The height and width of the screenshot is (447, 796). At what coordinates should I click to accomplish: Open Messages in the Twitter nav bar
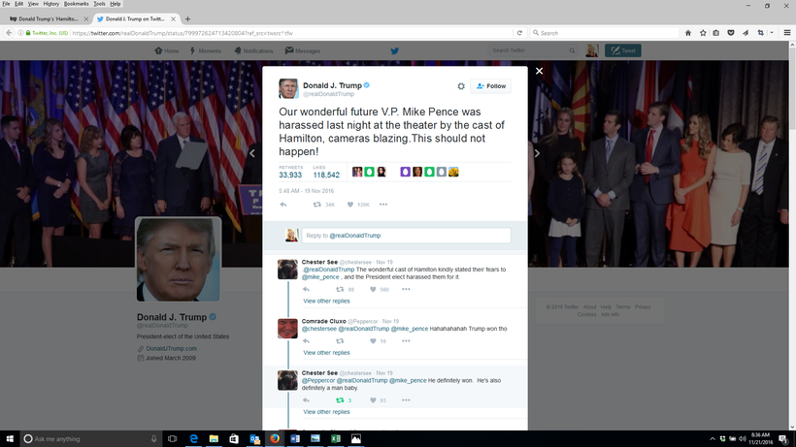[303, 50]
